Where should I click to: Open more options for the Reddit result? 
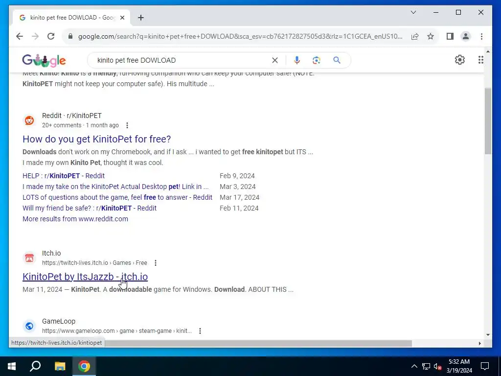tap(127, 125)
